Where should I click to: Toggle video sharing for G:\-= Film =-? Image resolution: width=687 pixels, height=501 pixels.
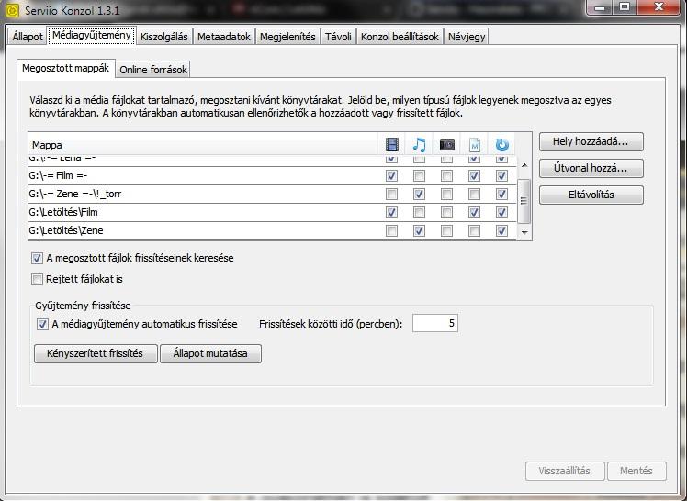coord(391,176)
